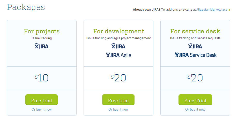Click the JIRA logo in the For service desk card
This screenshot has height=123, width=238.
195,46
